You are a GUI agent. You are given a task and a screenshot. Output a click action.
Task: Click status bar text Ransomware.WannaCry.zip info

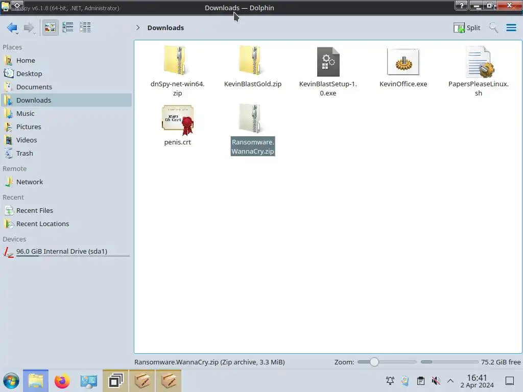[209, 362]
